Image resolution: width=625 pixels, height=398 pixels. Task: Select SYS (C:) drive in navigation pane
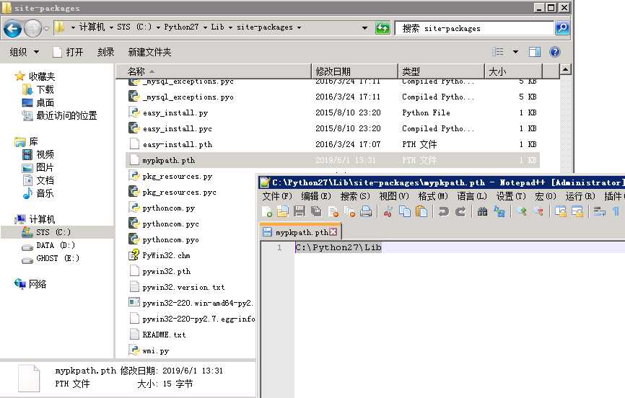click(53, 232)
